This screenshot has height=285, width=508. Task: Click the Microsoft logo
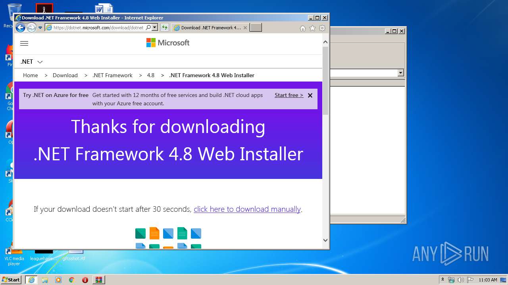coord(168,43)
